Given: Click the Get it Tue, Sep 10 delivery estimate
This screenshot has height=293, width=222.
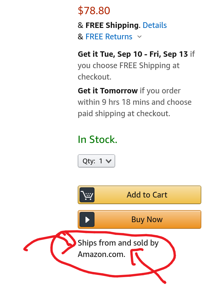Looking at the screenshot, I should pyautogui.click(x=133, y=54).
